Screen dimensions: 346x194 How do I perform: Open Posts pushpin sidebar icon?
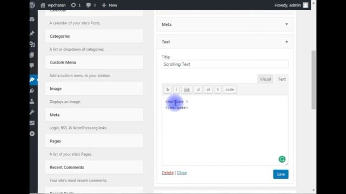click(x=32, y=33)
